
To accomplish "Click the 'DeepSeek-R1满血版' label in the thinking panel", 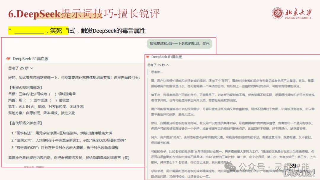I will [167, 57].
